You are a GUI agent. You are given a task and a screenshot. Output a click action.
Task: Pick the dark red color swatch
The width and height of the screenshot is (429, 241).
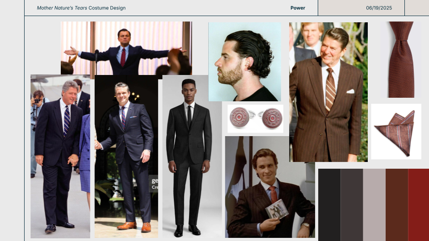click(x=419, y=204)
